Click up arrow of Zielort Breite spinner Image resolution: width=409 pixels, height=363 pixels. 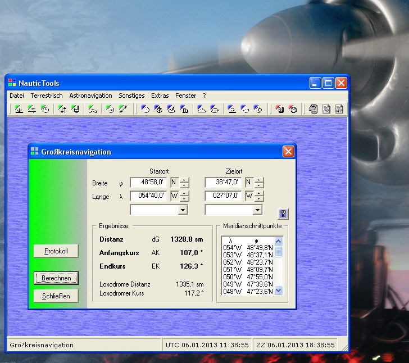[258, 180]
